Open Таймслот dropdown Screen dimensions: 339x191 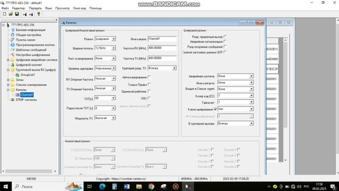click(x=251, y=102)
